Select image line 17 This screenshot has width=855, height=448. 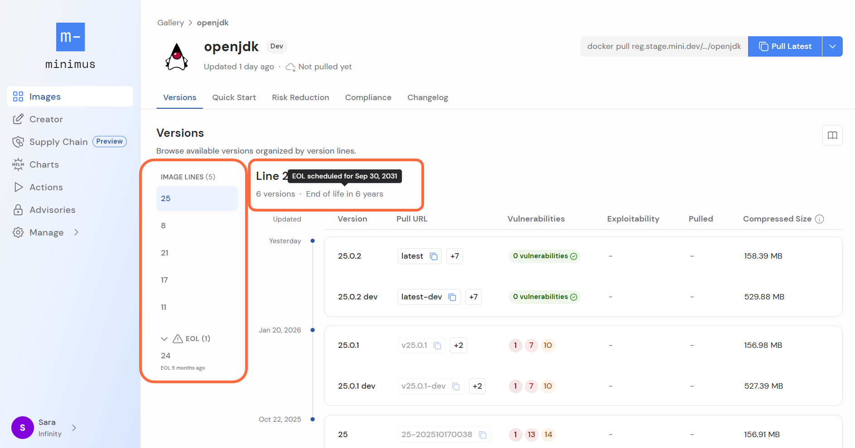pyautogui.click(x=197, y=280)
